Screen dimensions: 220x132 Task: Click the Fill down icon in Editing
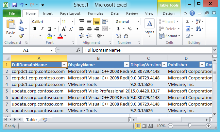pos(188,29)
